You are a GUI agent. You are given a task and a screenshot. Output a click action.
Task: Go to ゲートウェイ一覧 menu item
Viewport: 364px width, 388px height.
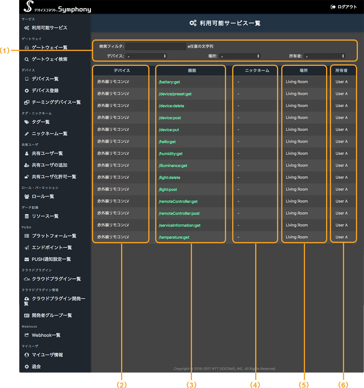click(x=49, y=47)
